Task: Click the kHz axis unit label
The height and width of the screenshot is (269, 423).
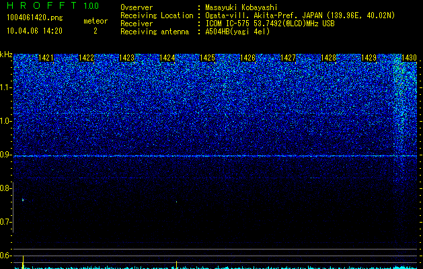Action: point(6,54)
